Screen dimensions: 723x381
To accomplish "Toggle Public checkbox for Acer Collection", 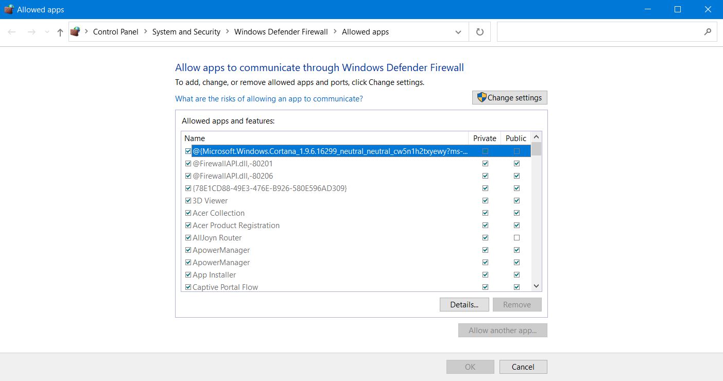I will [x=517, y=213].
